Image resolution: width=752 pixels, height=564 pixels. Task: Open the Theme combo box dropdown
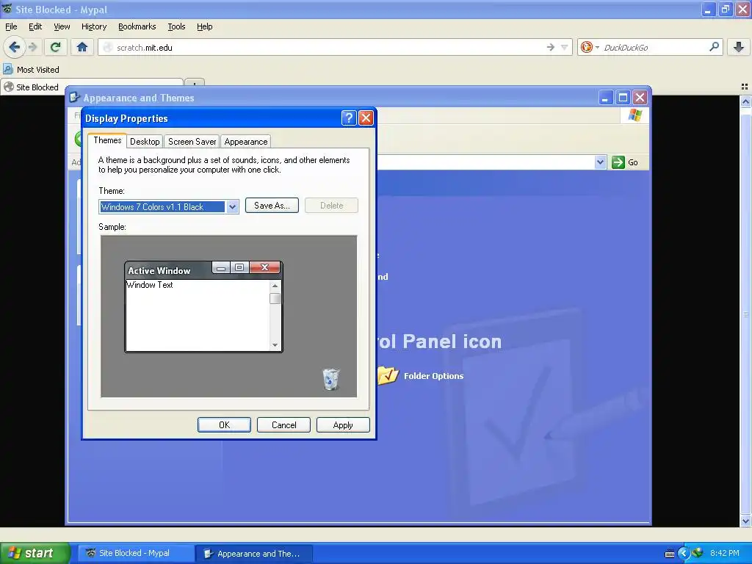[232, 206]
